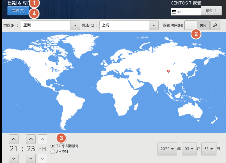Click the minute value 23
Screen dimensions: 226x163
tap(31, 149)
